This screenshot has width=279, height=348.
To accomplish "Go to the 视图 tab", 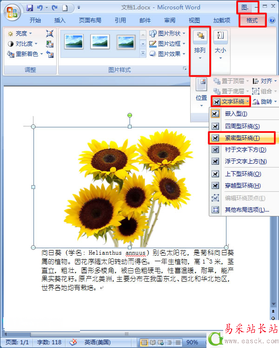I will 194,21.
